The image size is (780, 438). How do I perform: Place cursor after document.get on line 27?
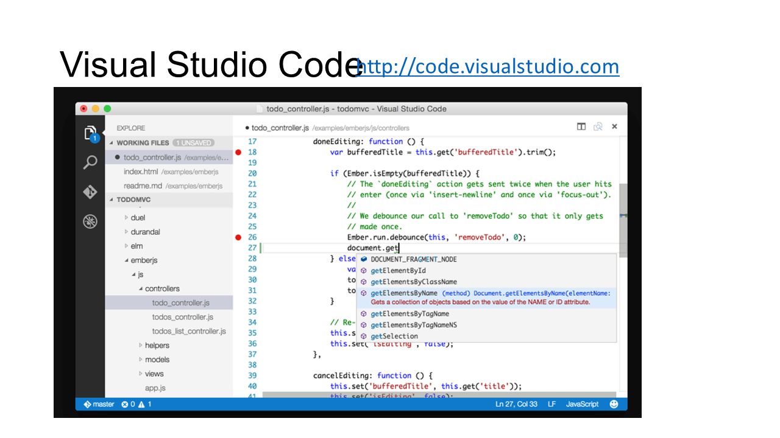coord(399,248)
